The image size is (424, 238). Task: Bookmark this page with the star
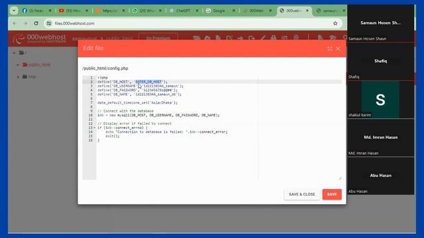click(x=335, y=24)
